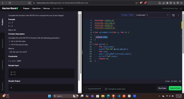Toggle the browser sidebar panel icon
This screenshot has width=184, height=99.
167,3
